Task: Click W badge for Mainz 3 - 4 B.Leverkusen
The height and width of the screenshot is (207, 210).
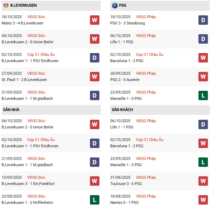Action: [x=94, y=20]
